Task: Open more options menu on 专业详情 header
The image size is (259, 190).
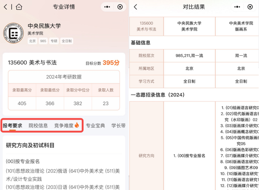Action: pyautogui.click(x=107, y=7)
